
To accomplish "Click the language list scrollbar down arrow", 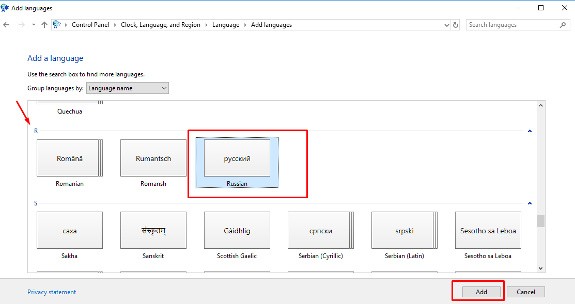I will pyautogui.click(x=540, y=268).
